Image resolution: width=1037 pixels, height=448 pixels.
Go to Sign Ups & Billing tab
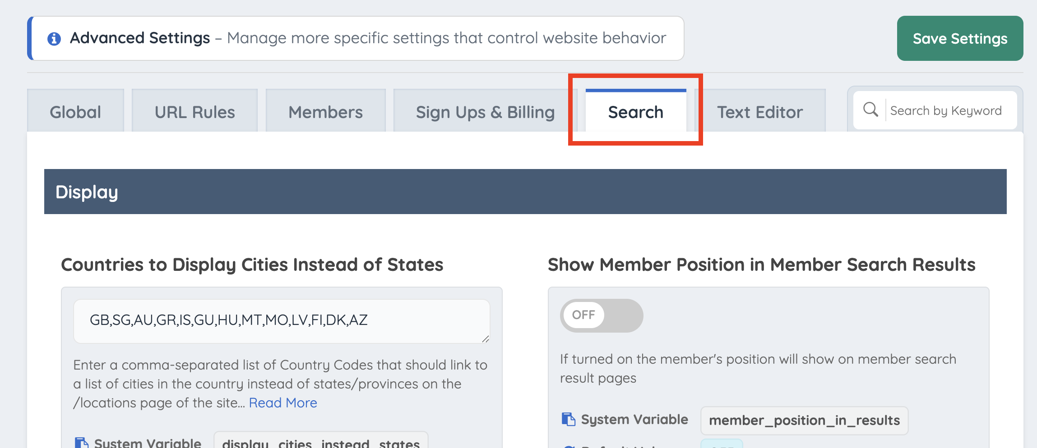(485, 111)
